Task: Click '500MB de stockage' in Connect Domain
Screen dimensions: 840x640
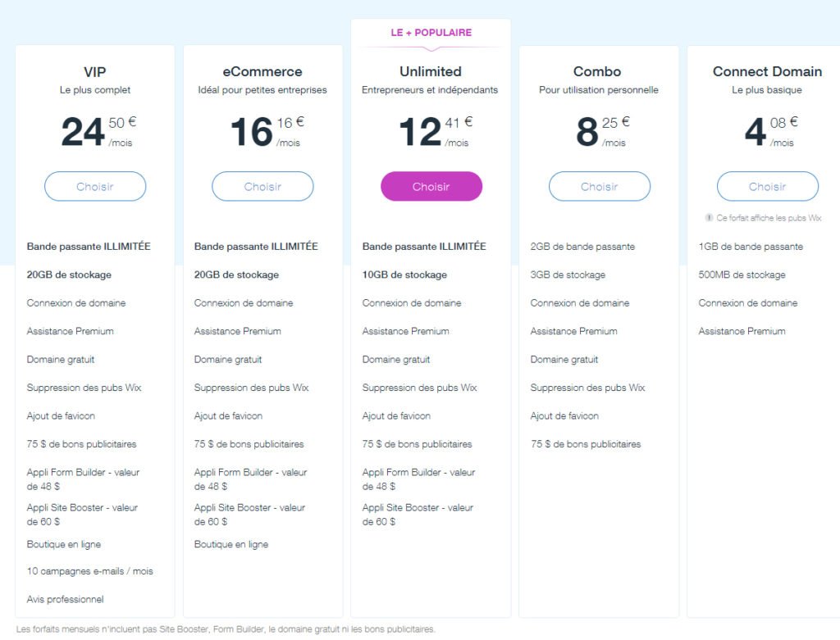Action: [742, 275]
